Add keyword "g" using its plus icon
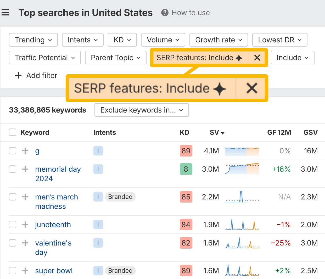Viewport: 325px width, 279px height. (25, 151)
